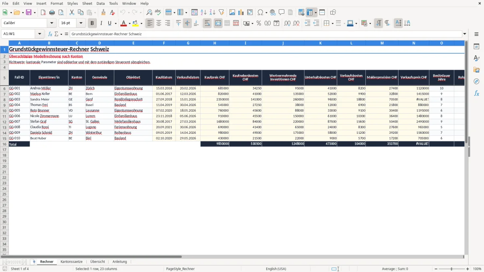
Task: Toggle Wrap Text
Action: click(x=207, y=23)
